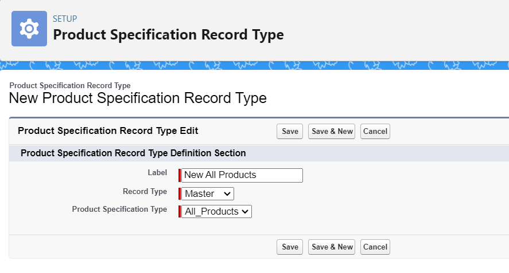
Task: Click the bottom Save button
Action: (x=290, y=247)
